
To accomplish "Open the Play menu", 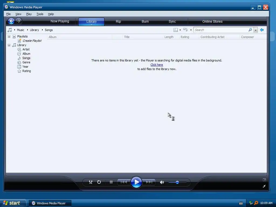I will click(29, 14).
